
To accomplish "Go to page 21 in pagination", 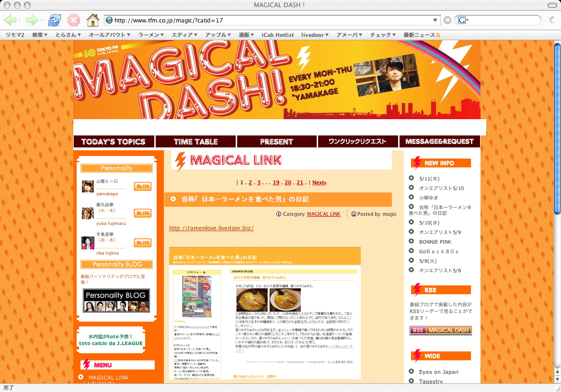I will click(300, 182).
